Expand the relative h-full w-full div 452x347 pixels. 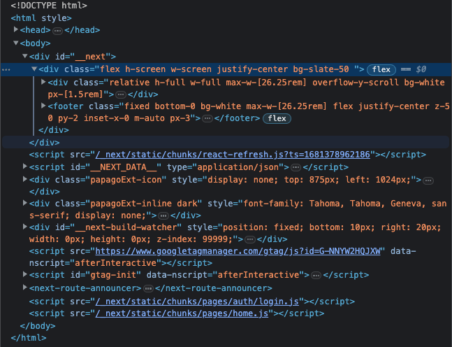pyautogui.click(x=43, y=82)
